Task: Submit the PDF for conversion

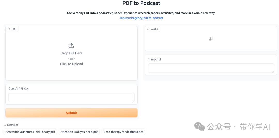Action: click(x=72, y=113)
